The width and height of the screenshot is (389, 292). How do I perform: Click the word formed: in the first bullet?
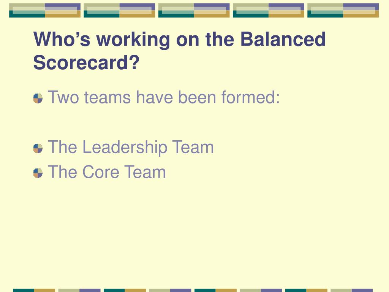[x=251, y=97]
